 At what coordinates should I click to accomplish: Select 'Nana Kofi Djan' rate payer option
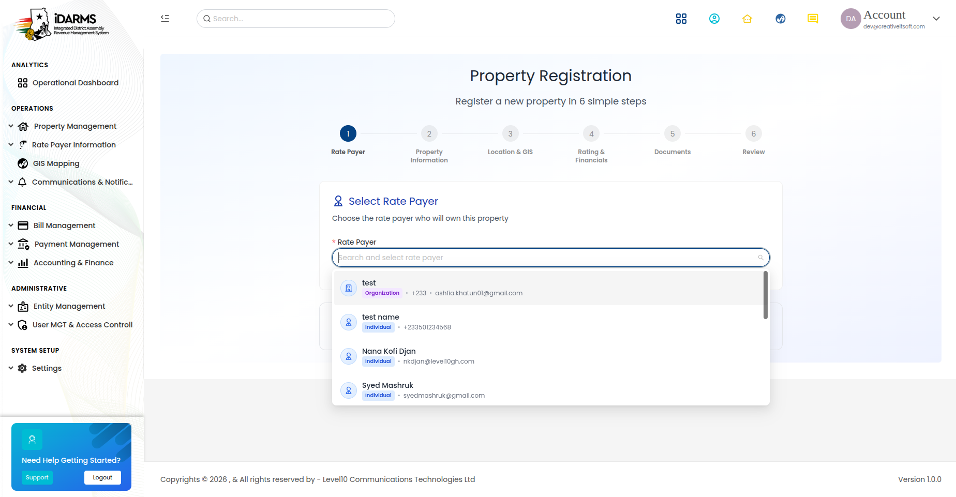pyautogui.click(x=548, y=356)
